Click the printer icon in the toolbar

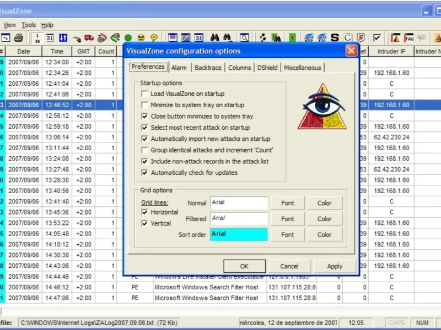coord(19,37)
